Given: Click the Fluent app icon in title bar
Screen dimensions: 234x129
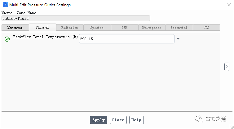Looking at the screenshot, I should (5, 5).
